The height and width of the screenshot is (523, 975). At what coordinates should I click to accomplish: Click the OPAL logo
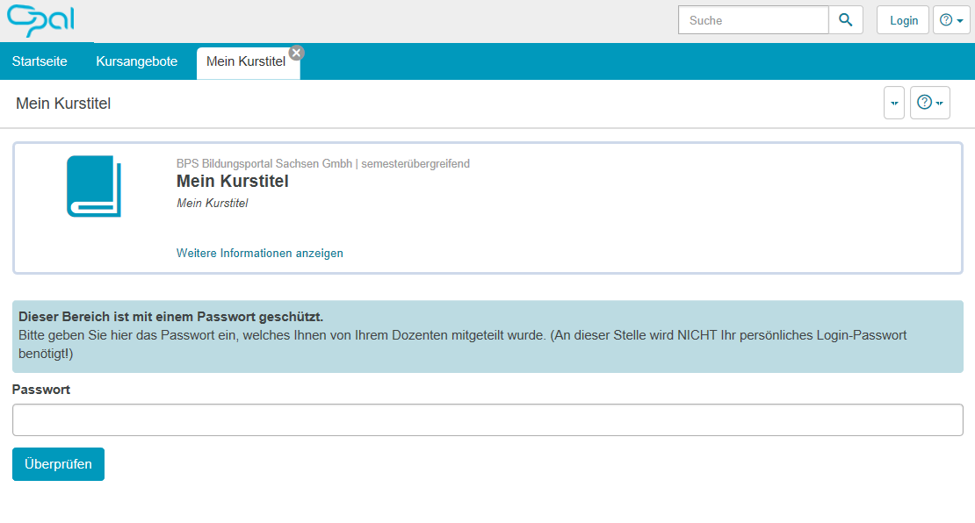[x=40, y=20]
